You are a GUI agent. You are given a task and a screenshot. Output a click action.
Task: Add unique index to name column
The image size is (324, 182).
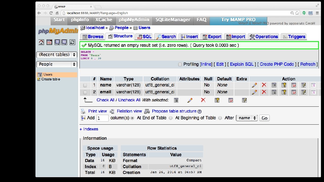tap(294, 85)
